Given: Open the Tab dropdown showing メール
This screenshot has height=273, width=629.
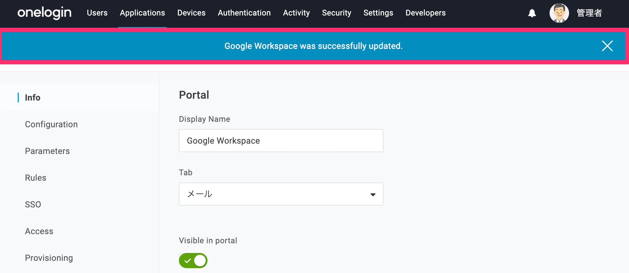Looking at the screenshot, I should coord(281,194).
